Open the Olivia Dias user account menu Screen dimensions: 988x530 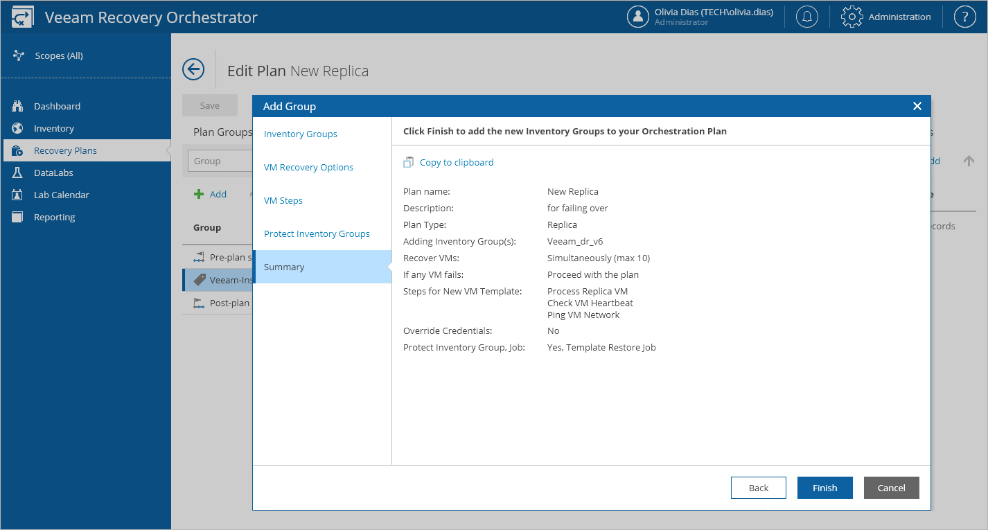700,16
